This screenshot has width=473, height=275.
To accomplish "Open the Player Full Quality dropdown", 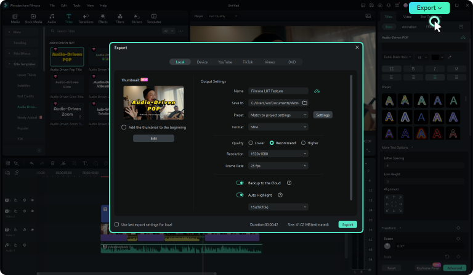I will point(223,16).
